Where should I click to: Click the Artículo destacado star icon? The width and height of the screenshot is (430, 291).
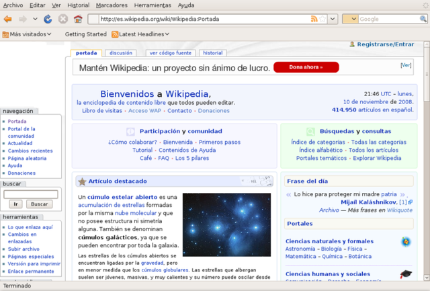82,181
